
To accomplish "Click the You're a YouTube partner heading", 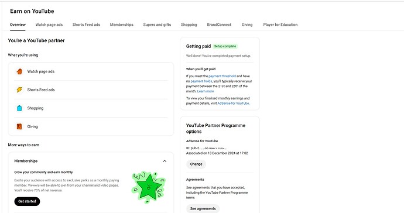I will click(x=36, y=40).
